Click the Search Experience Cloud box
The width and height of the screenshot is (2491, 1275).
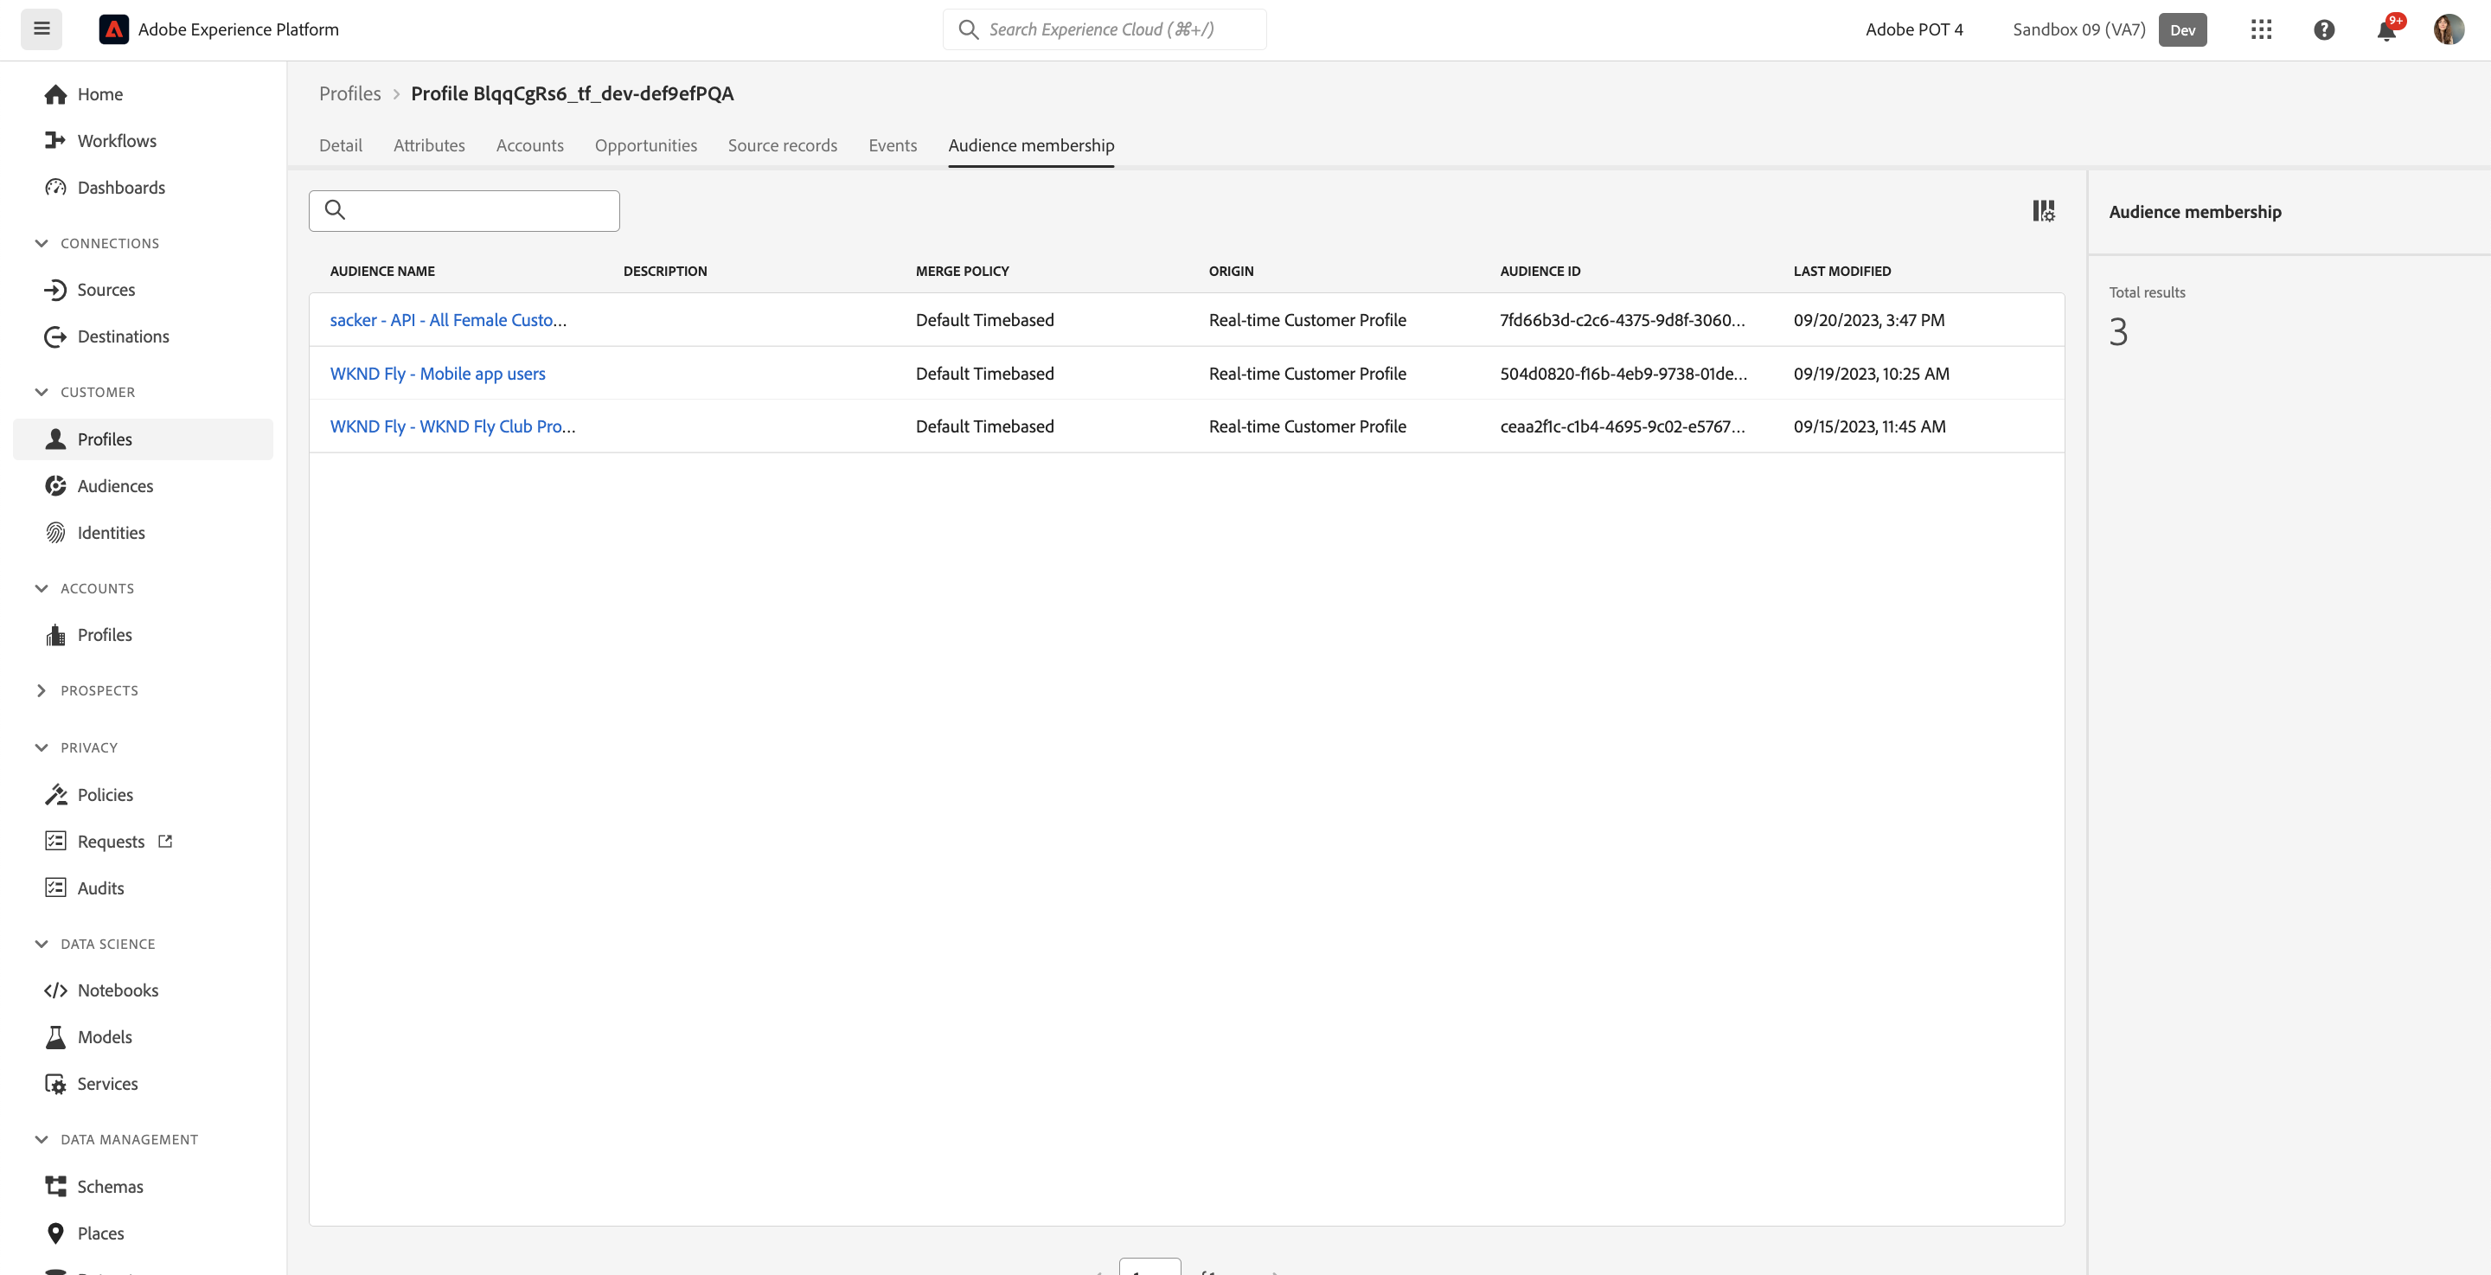click(1105, 29)
